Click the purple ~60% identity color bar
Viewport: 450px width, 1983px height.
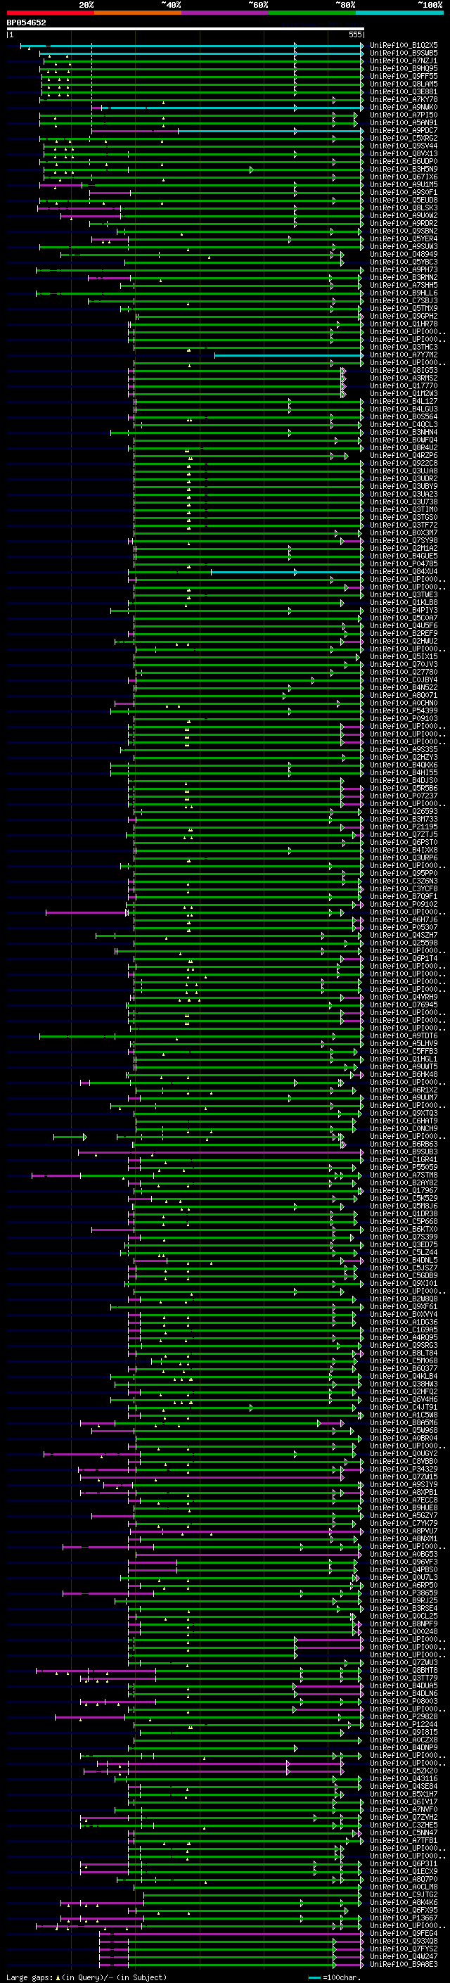pos(224,13)
